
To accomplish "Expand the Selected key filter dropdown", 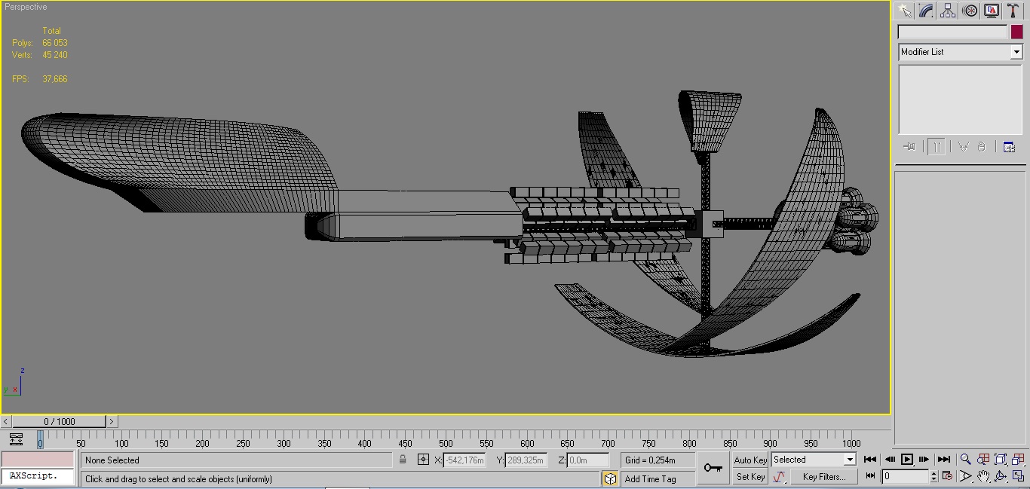I will (849, 460).
